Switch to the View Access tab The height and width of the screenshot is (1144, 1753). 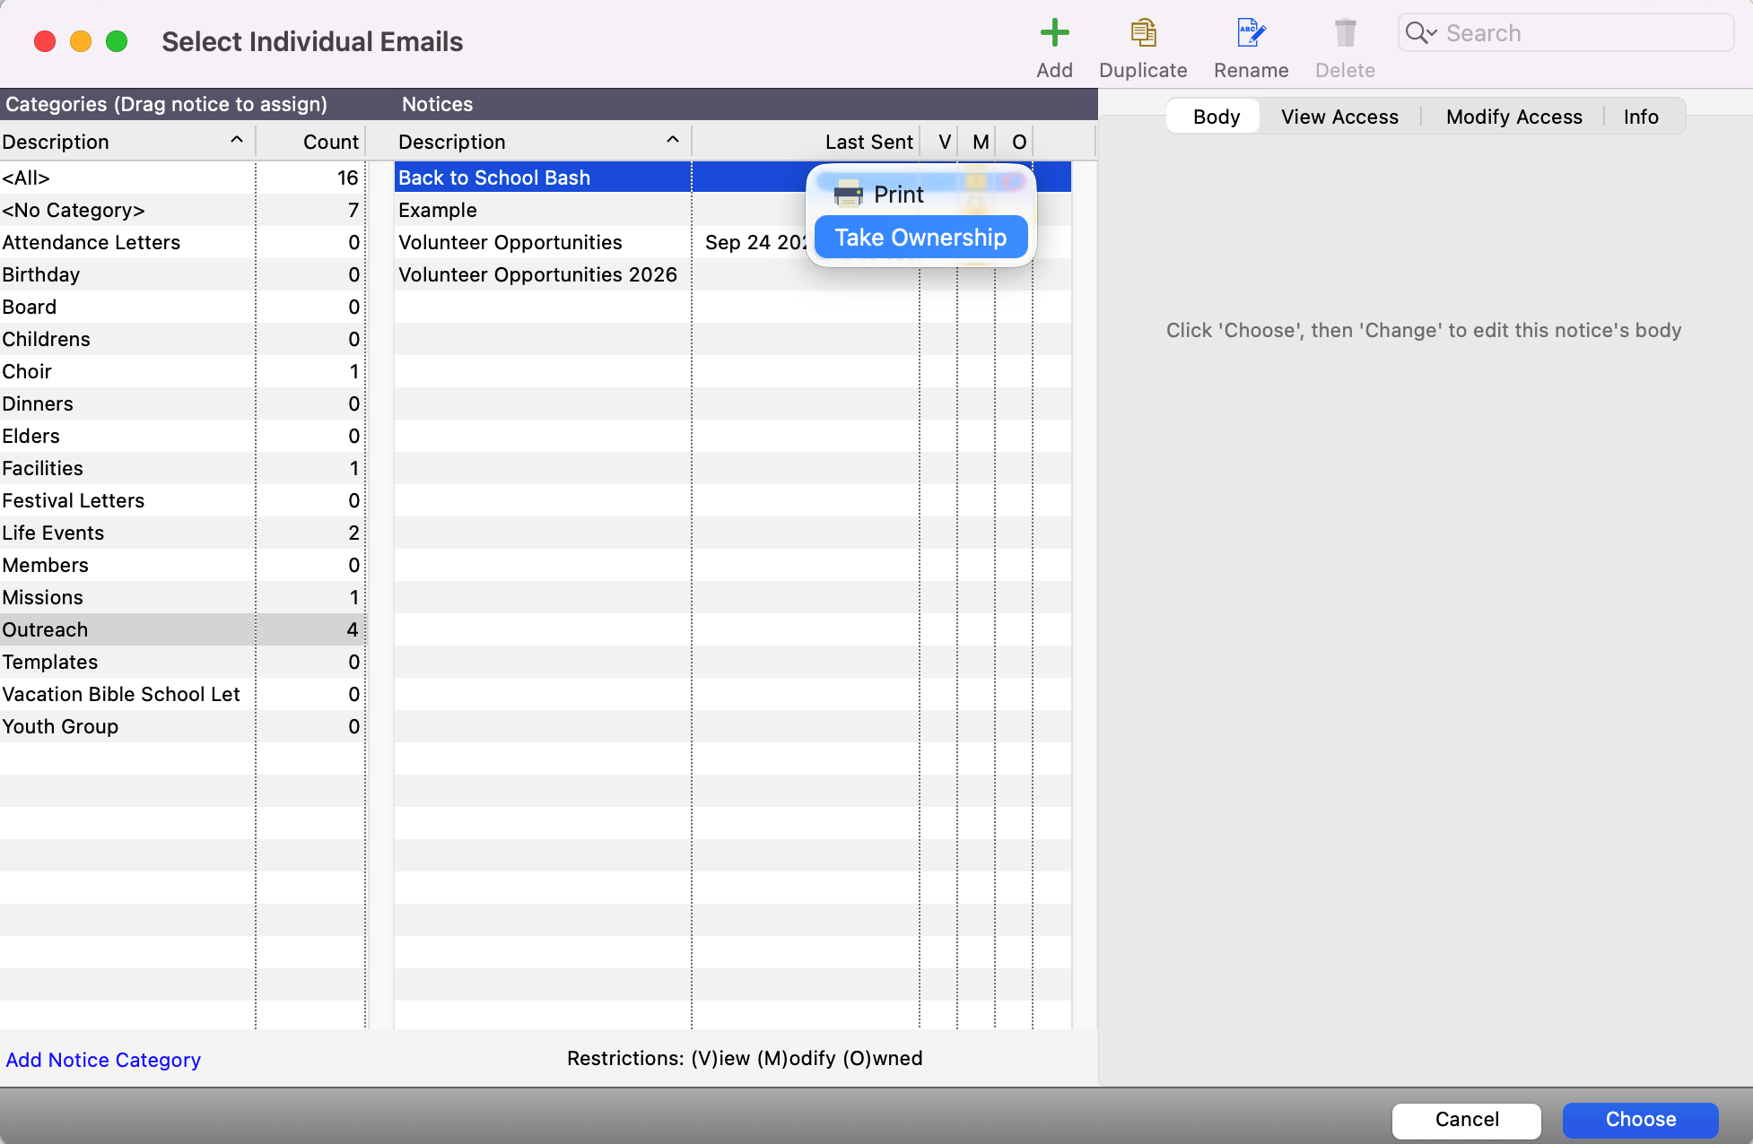pyautogui.click(x=1339, y=117)
